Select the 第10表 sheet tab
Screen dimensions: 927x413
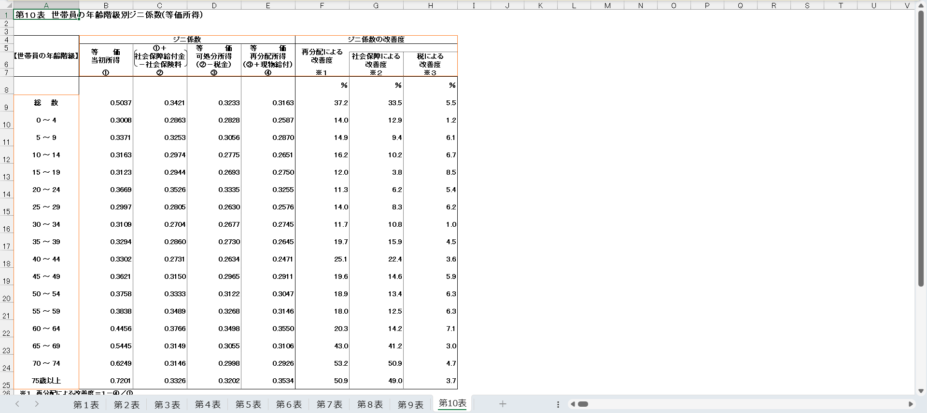[x=452, y=403]
